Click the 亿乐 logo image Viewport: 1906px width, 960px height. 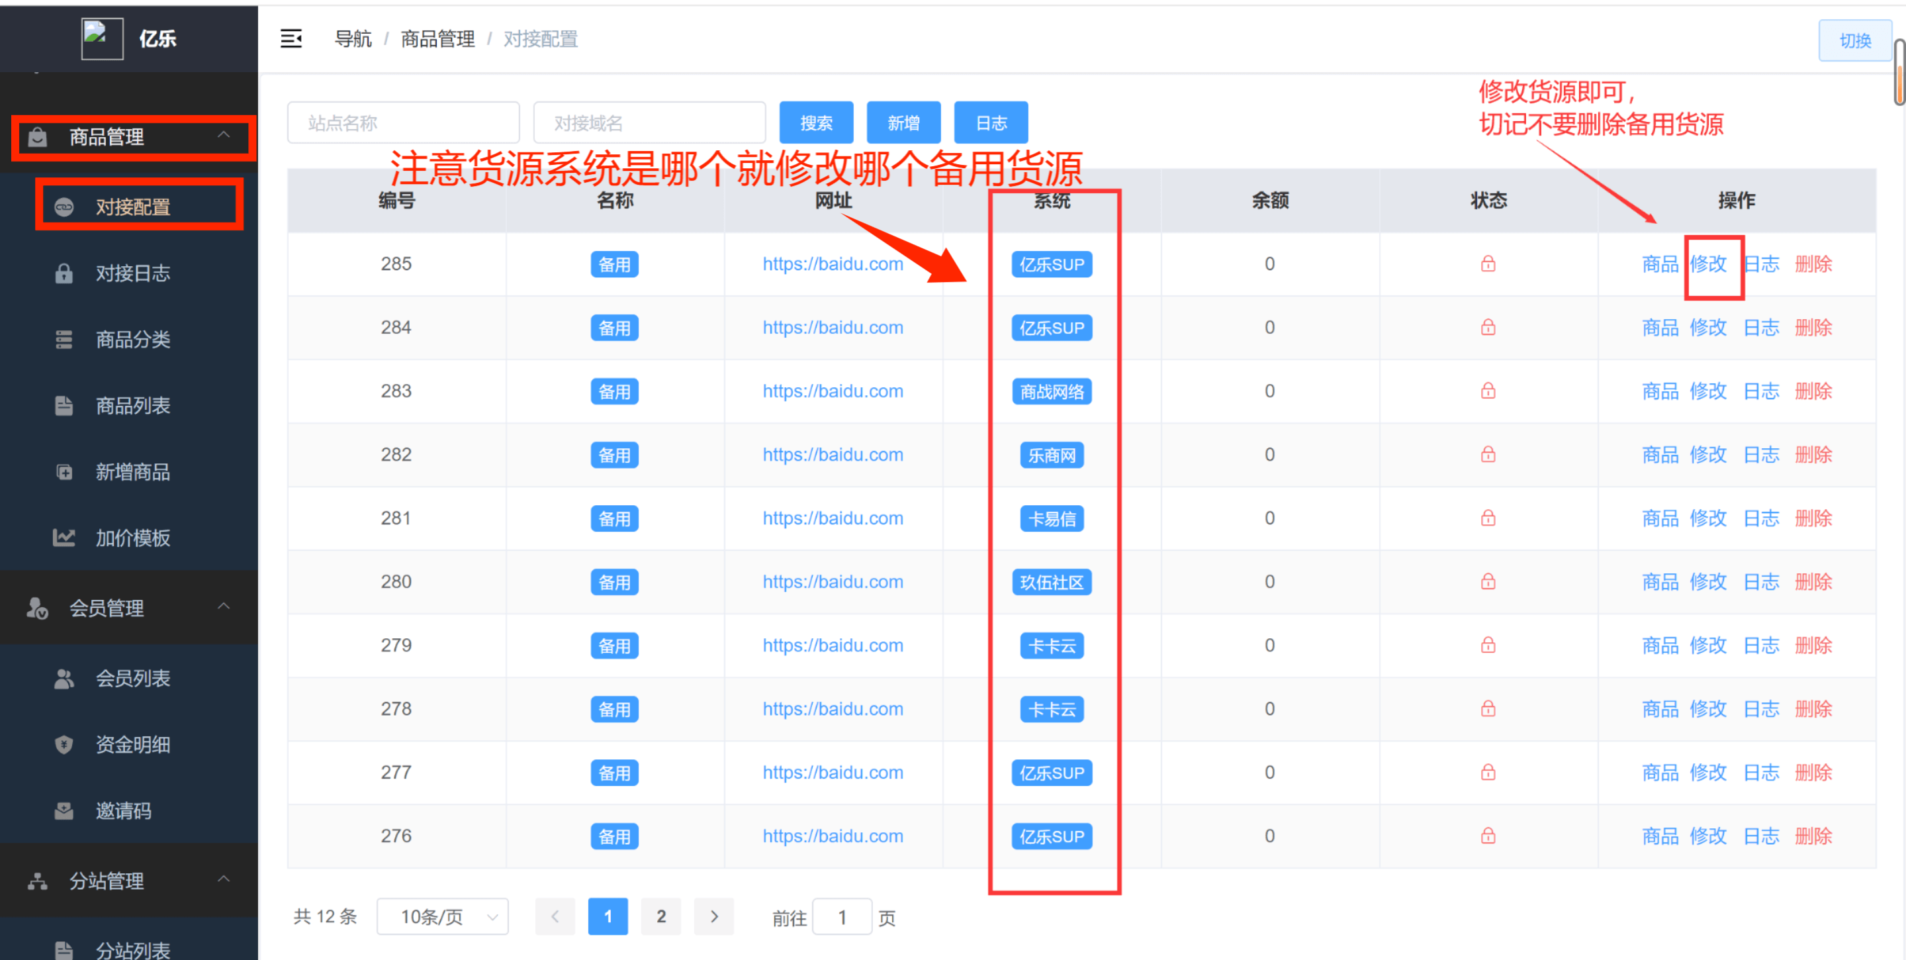click(101, 38)
